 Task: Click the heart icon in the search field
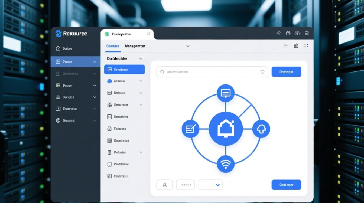tap(262, 72)
